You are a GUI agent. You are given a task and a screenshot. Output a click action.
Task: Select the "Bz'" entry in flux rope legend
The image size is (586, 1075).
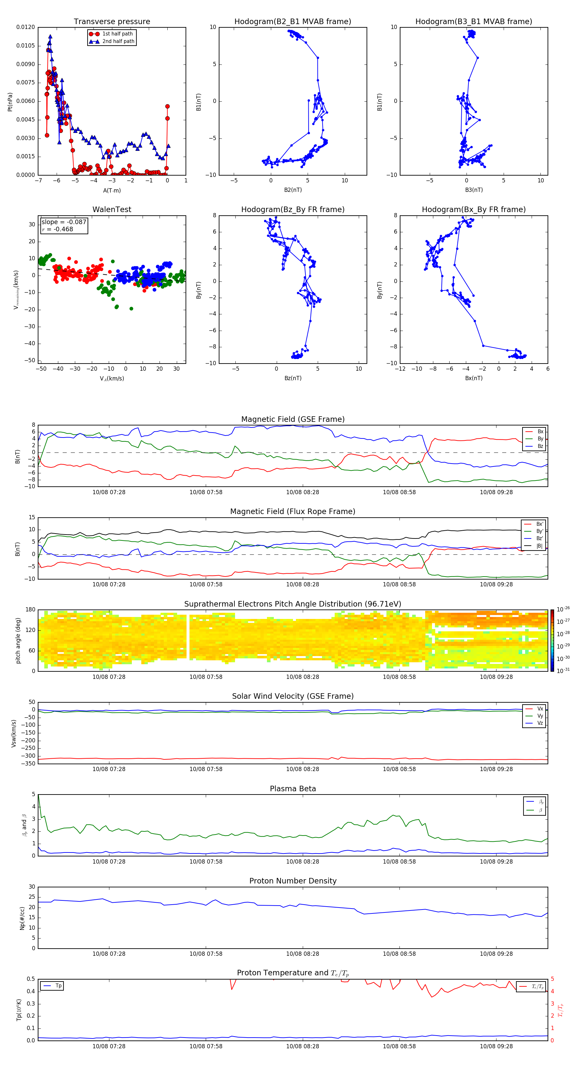(x=534, y=538)
